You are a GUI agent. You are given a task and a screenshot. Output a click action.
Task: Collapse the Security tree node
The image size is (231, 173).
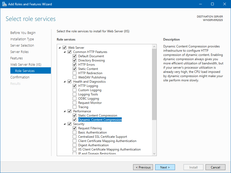coord(65,124)
